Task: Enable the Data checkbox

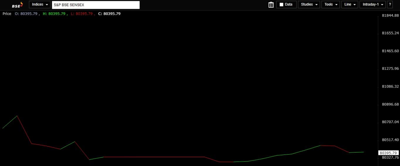Action: click(282, 5)
